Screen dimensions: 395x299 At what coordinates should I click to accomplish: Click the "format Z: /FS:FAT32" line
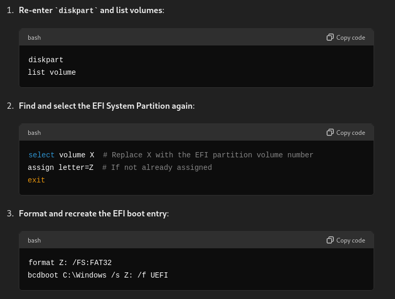point(70,263)
